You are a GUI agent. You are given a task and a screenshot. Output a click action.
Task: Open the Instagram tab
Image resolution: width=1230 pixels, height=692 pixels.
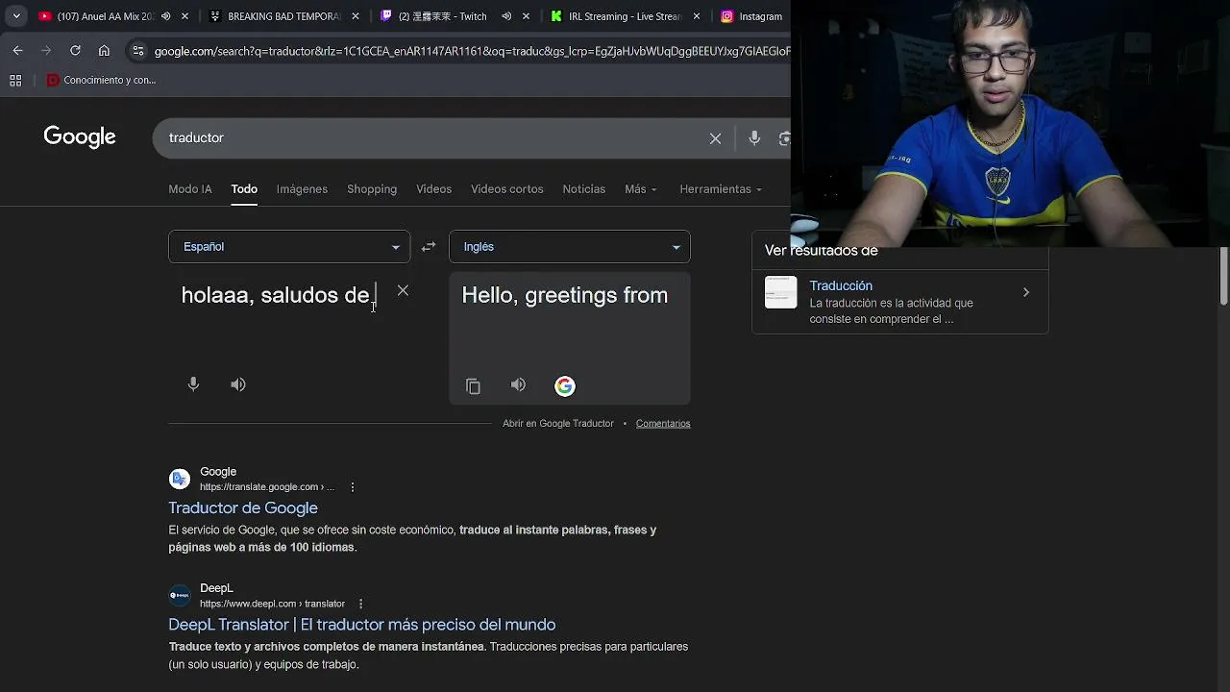point(752,16)
